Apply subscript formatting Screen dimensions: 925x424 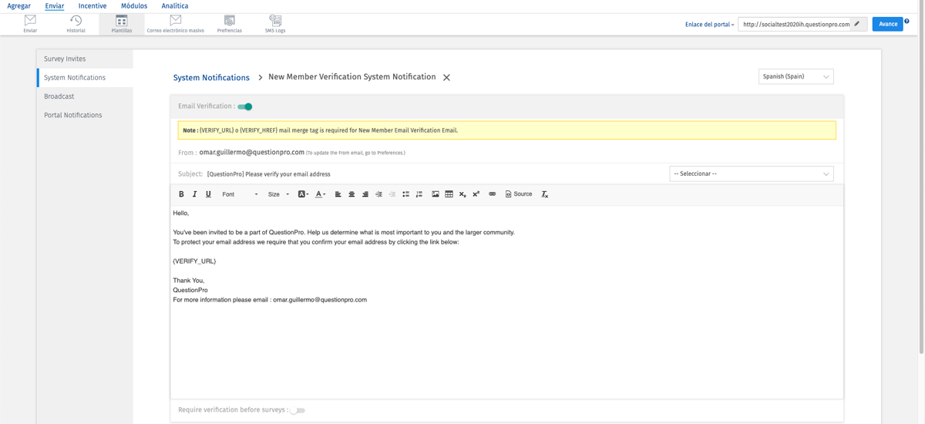pos(462,194)
